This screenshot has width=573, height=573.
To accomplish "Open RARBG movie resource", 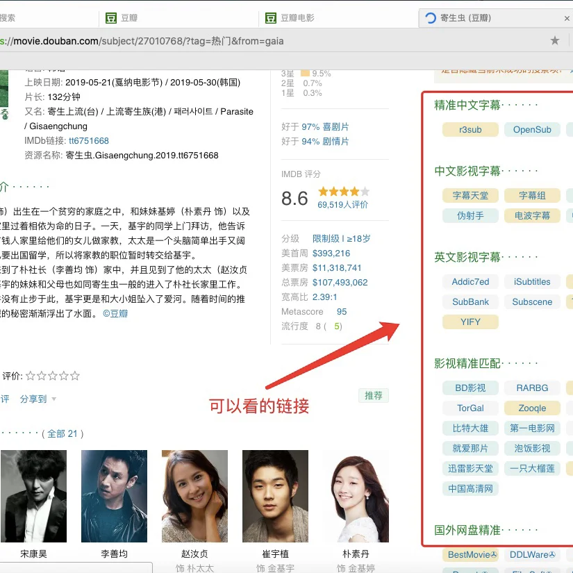I will [532, 388].
